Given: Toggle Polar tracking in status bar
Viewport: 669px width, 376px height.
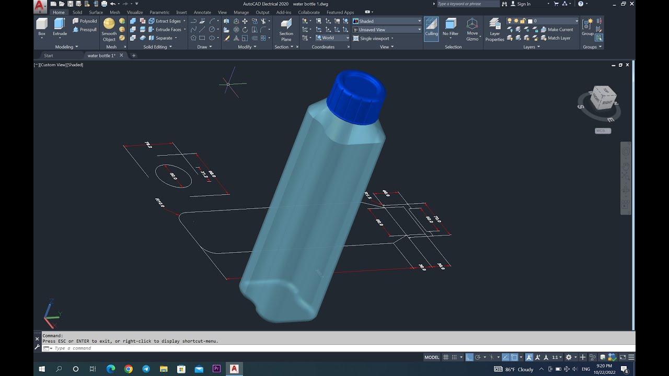Looking at the screenshot, I should point(478,357).
